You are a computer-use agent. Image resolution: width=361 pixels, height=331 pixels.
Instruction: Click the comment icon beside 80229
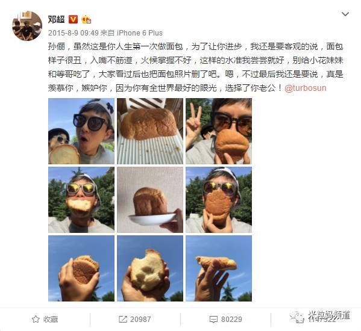(x=213, y=320)
